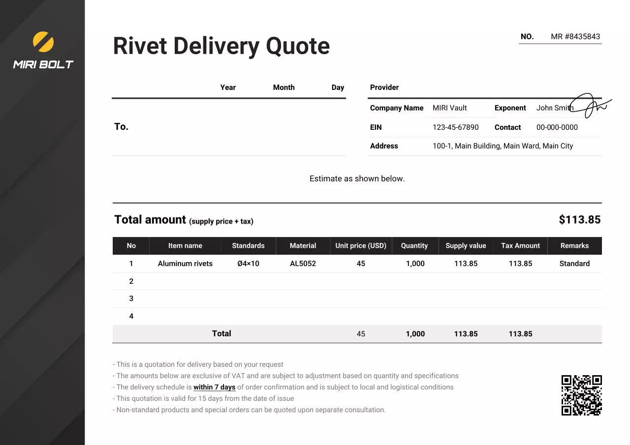Click the Year date header field

[x=228, y=88]
